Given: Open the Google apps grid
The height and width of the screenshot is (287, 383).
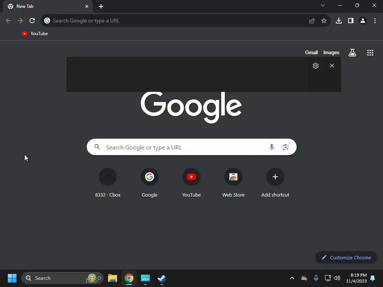Looking at the screenshot, I should tap(370, 52).
